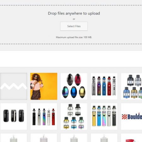Click the Maximum upload file size notice

74,37
